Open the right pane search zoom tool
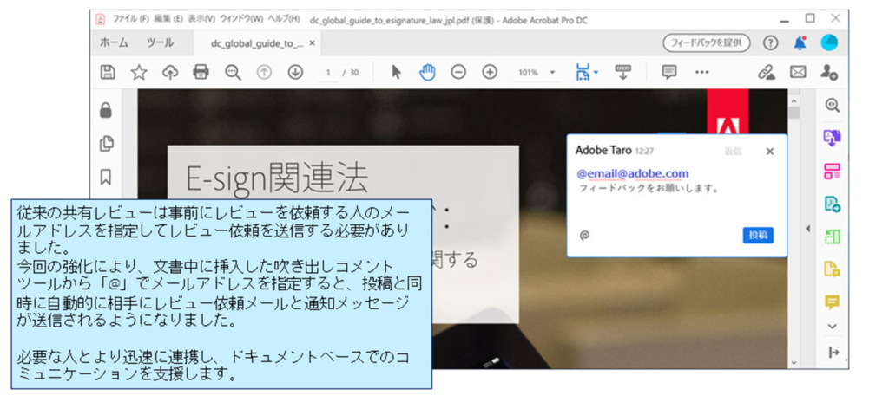Screen dimensions: 889x402 (x=833, y=106)
